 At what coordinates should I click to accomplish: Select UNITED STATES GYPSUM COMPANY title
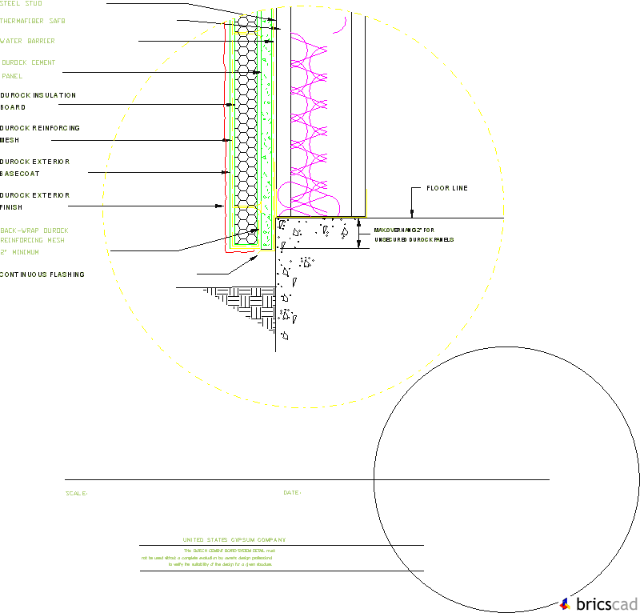(234, 540)
